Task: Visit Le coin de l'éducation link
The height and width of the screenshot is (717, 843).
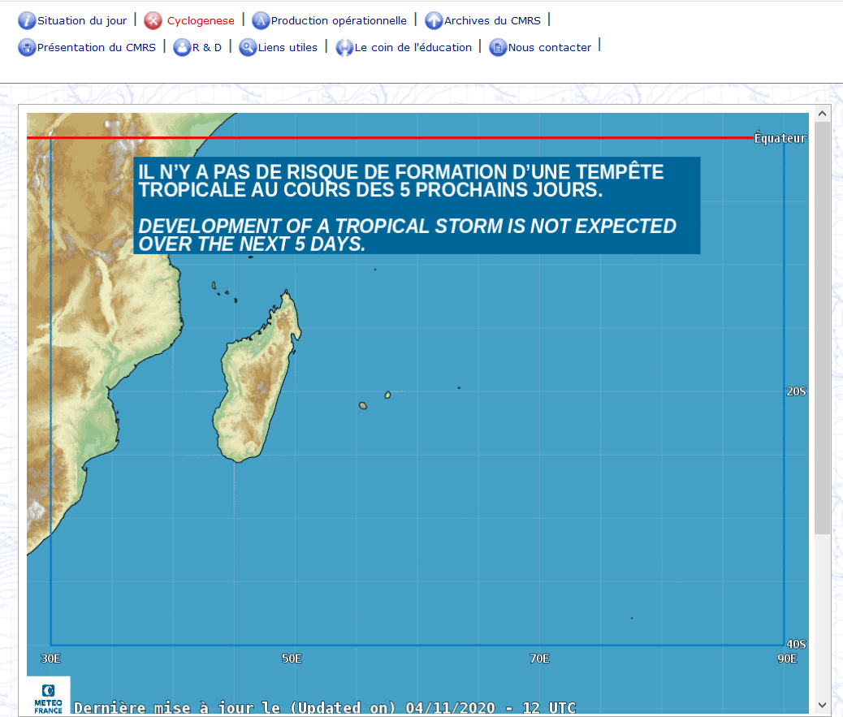Action: click(413, 47)
